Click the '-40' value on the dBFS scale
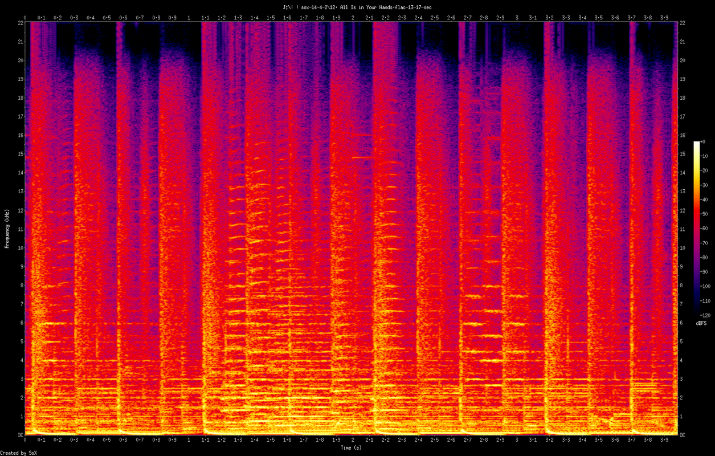The image size is (715, 456). pos(705,199)
